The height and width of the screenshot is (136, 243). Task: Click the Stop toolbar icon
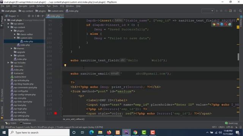point(235,11)
